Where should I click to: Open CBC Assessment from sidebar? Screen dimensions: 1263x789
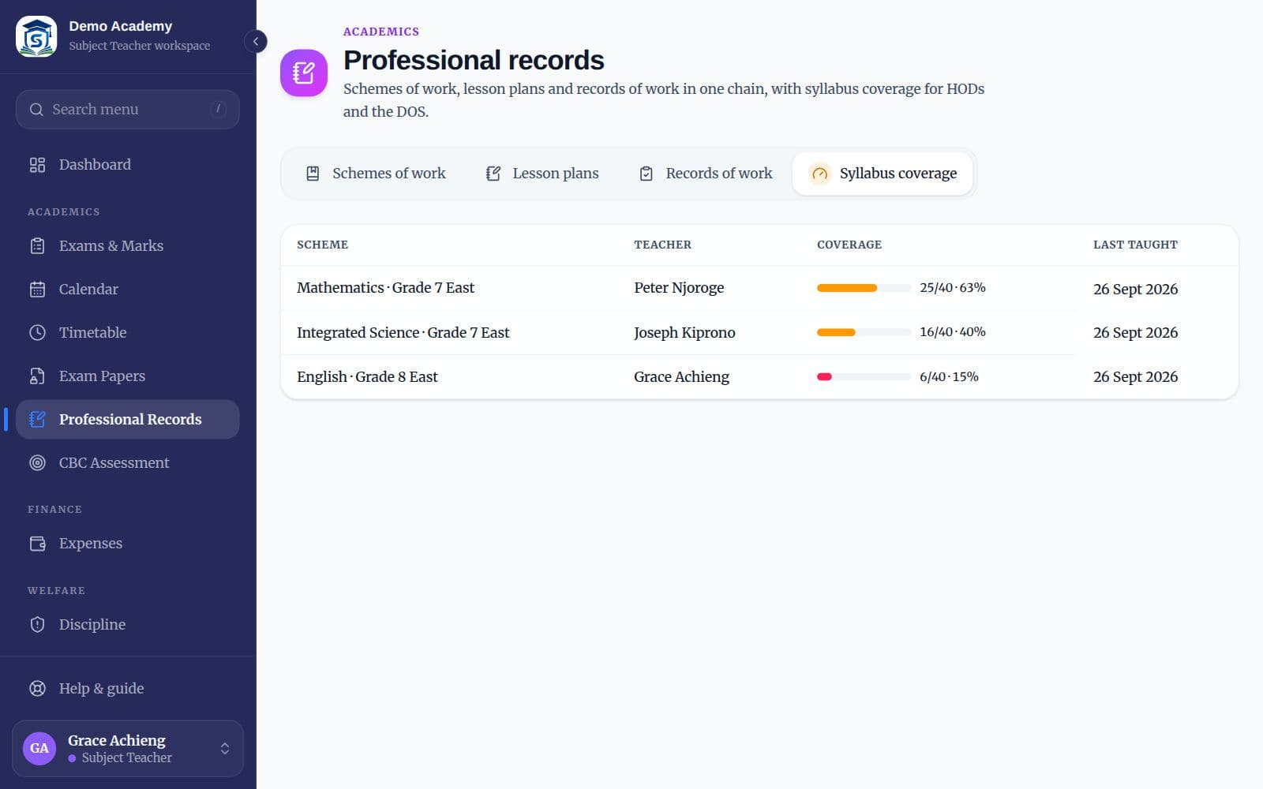127,463
